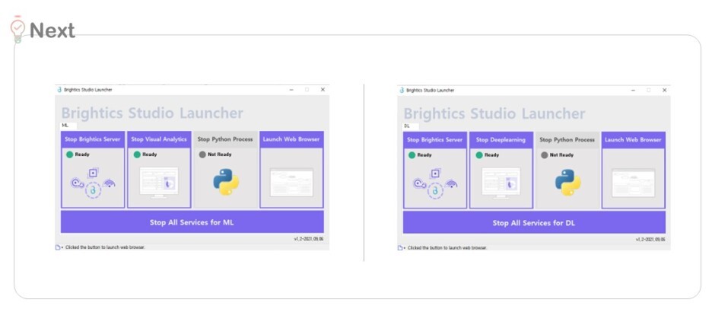Minimize the ML launcher window
The width and height of the screenshot is (712, 312).
(291, 90)
